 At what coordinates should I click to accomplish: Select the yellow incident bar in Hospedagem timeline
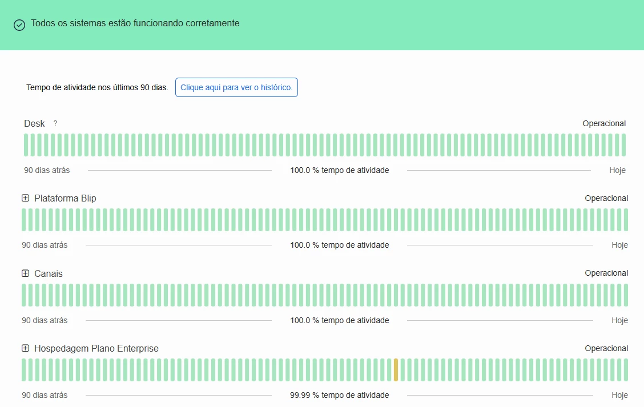click(396, 370)
